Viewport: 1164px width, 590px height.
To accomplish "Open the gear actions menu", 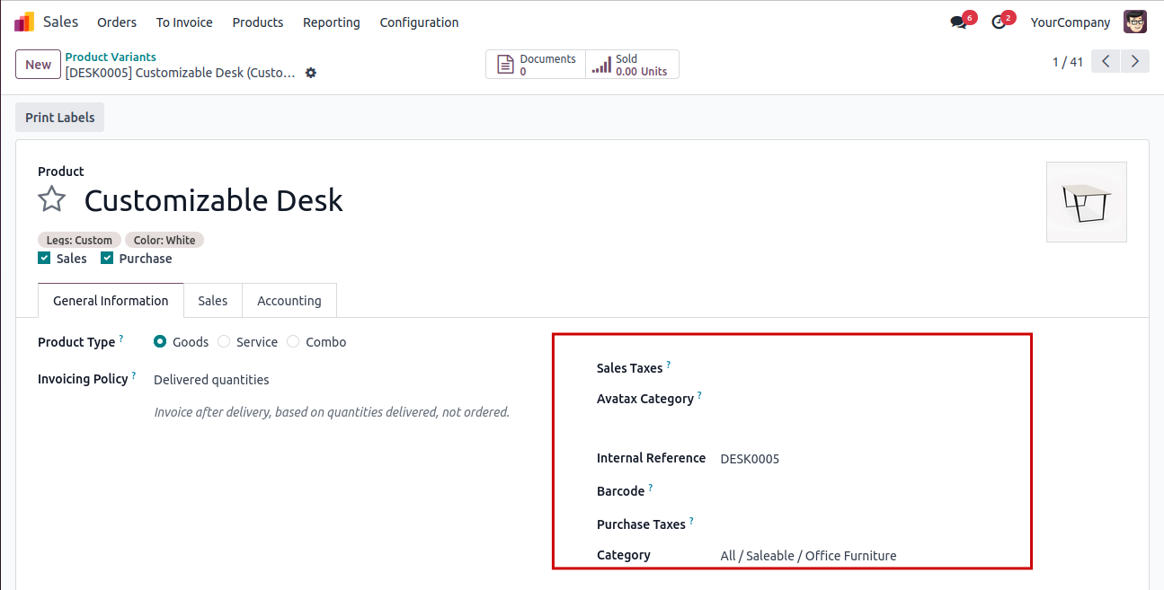I will pyautogui.click(x=311, y=73).
